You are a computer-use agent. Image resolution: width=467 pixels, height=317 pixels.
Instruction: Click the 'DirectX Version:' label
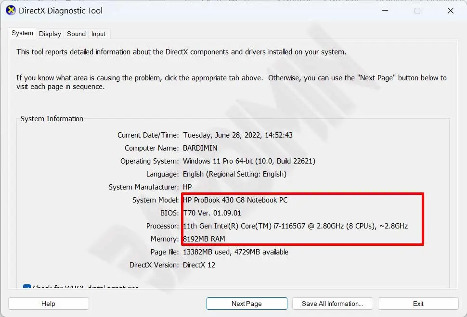click(154, 265)
